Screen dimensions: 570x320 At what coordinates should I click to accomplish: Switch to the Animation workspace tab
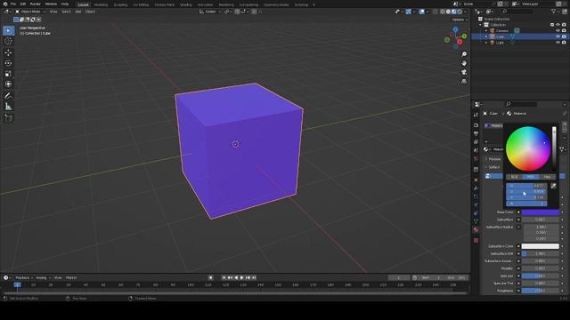tap(205, 4)
